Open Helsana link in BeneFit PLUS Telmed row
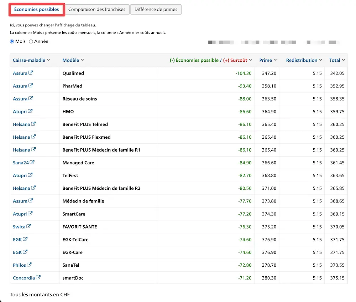 (x=21, y=124)
